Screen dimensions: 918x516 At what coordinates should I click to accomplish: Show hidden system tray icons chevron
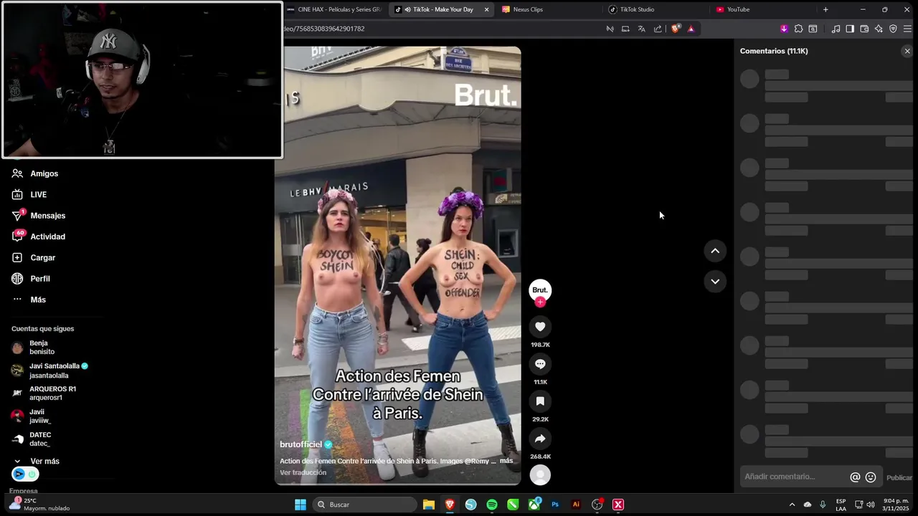tap(792, 505)
